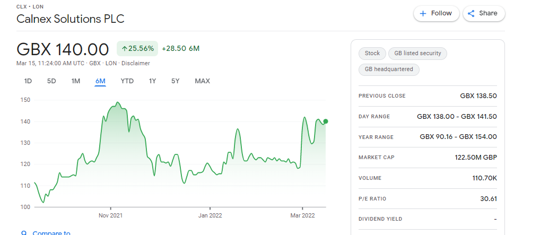Click the GB listed security chip

point(417,54)
